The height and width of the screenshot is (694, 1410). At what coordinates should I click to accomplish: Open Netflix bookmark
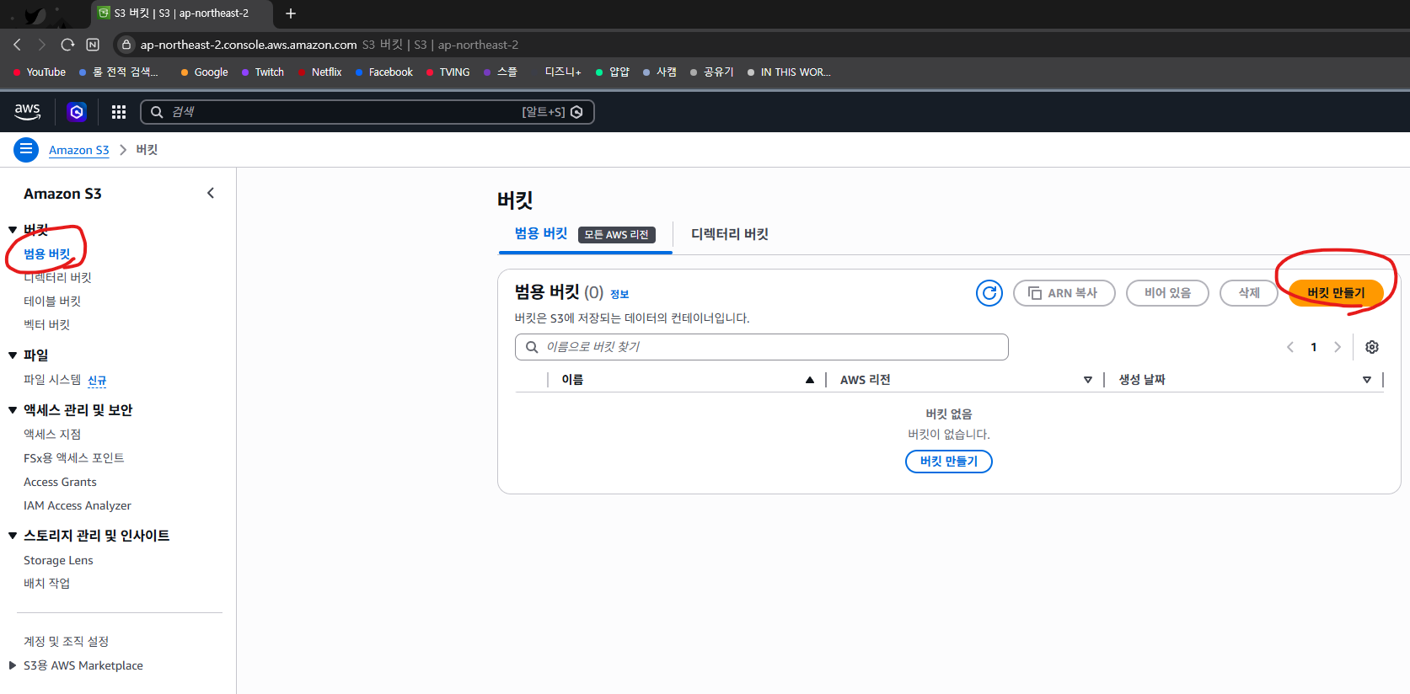320,72
